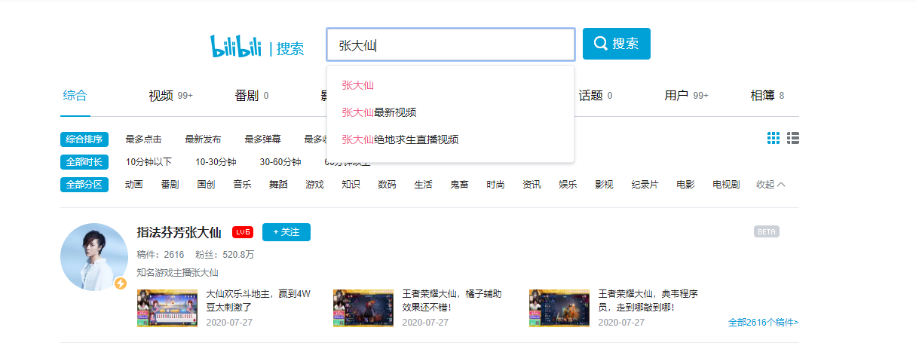Filter by 电影 category
This screenshot has width=916, height=343.
click(x=685, y=185)
